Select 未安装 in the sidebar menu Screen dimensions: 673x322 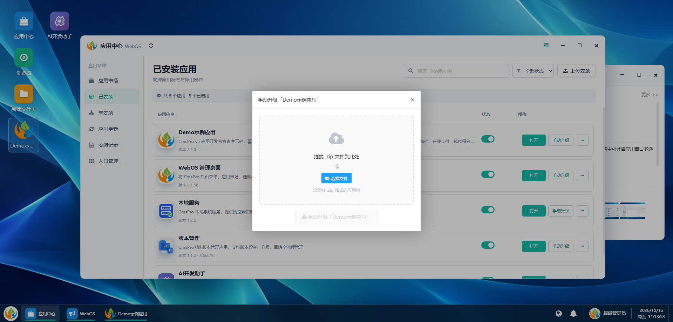coord(112,113)
